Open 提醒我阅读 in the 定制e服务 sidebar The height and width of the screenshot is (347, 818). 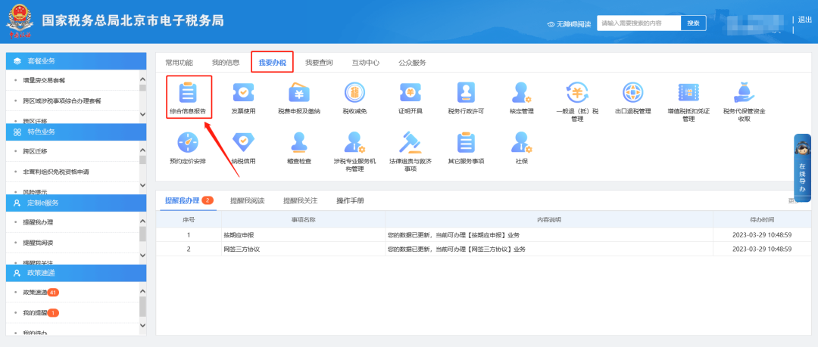(38, 243)
